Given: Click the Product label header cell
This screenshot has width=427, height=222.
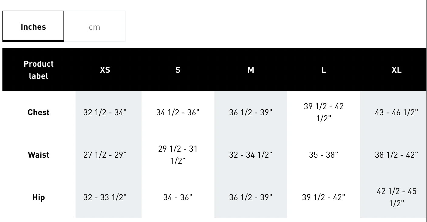Looking at the screenshot, I should click(x=39, y=70).
